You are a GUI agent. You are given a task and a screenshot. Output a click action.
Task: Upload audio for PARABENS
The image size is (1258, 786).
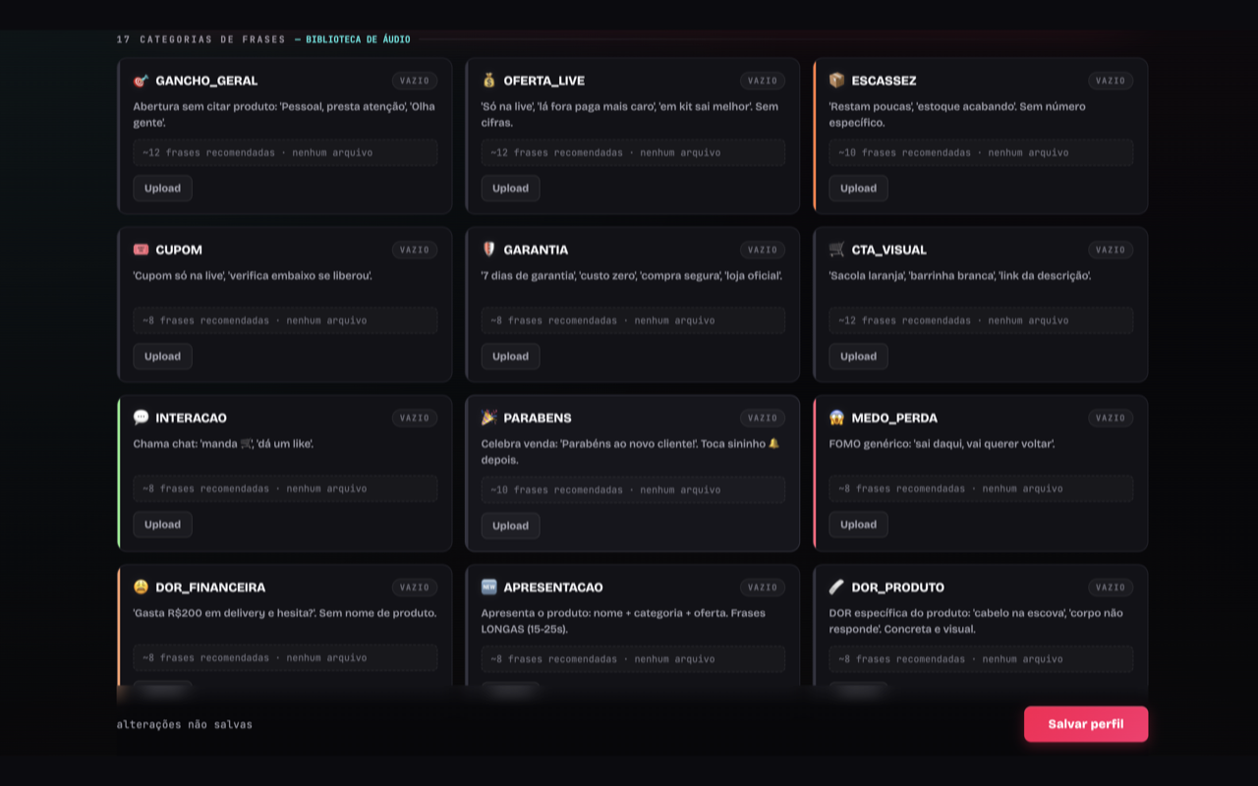click(x=510, y=526)
